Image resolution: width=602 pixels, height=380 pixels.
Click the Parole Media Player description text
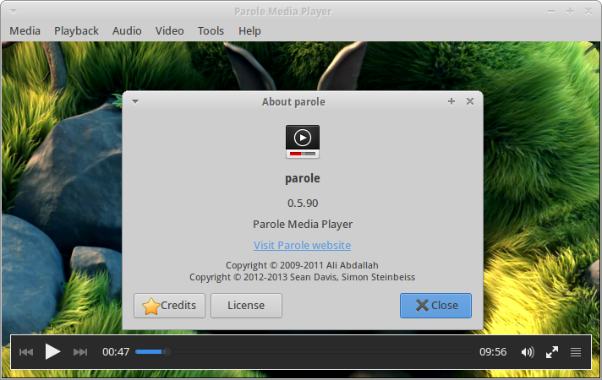click(x=303, y=225)
